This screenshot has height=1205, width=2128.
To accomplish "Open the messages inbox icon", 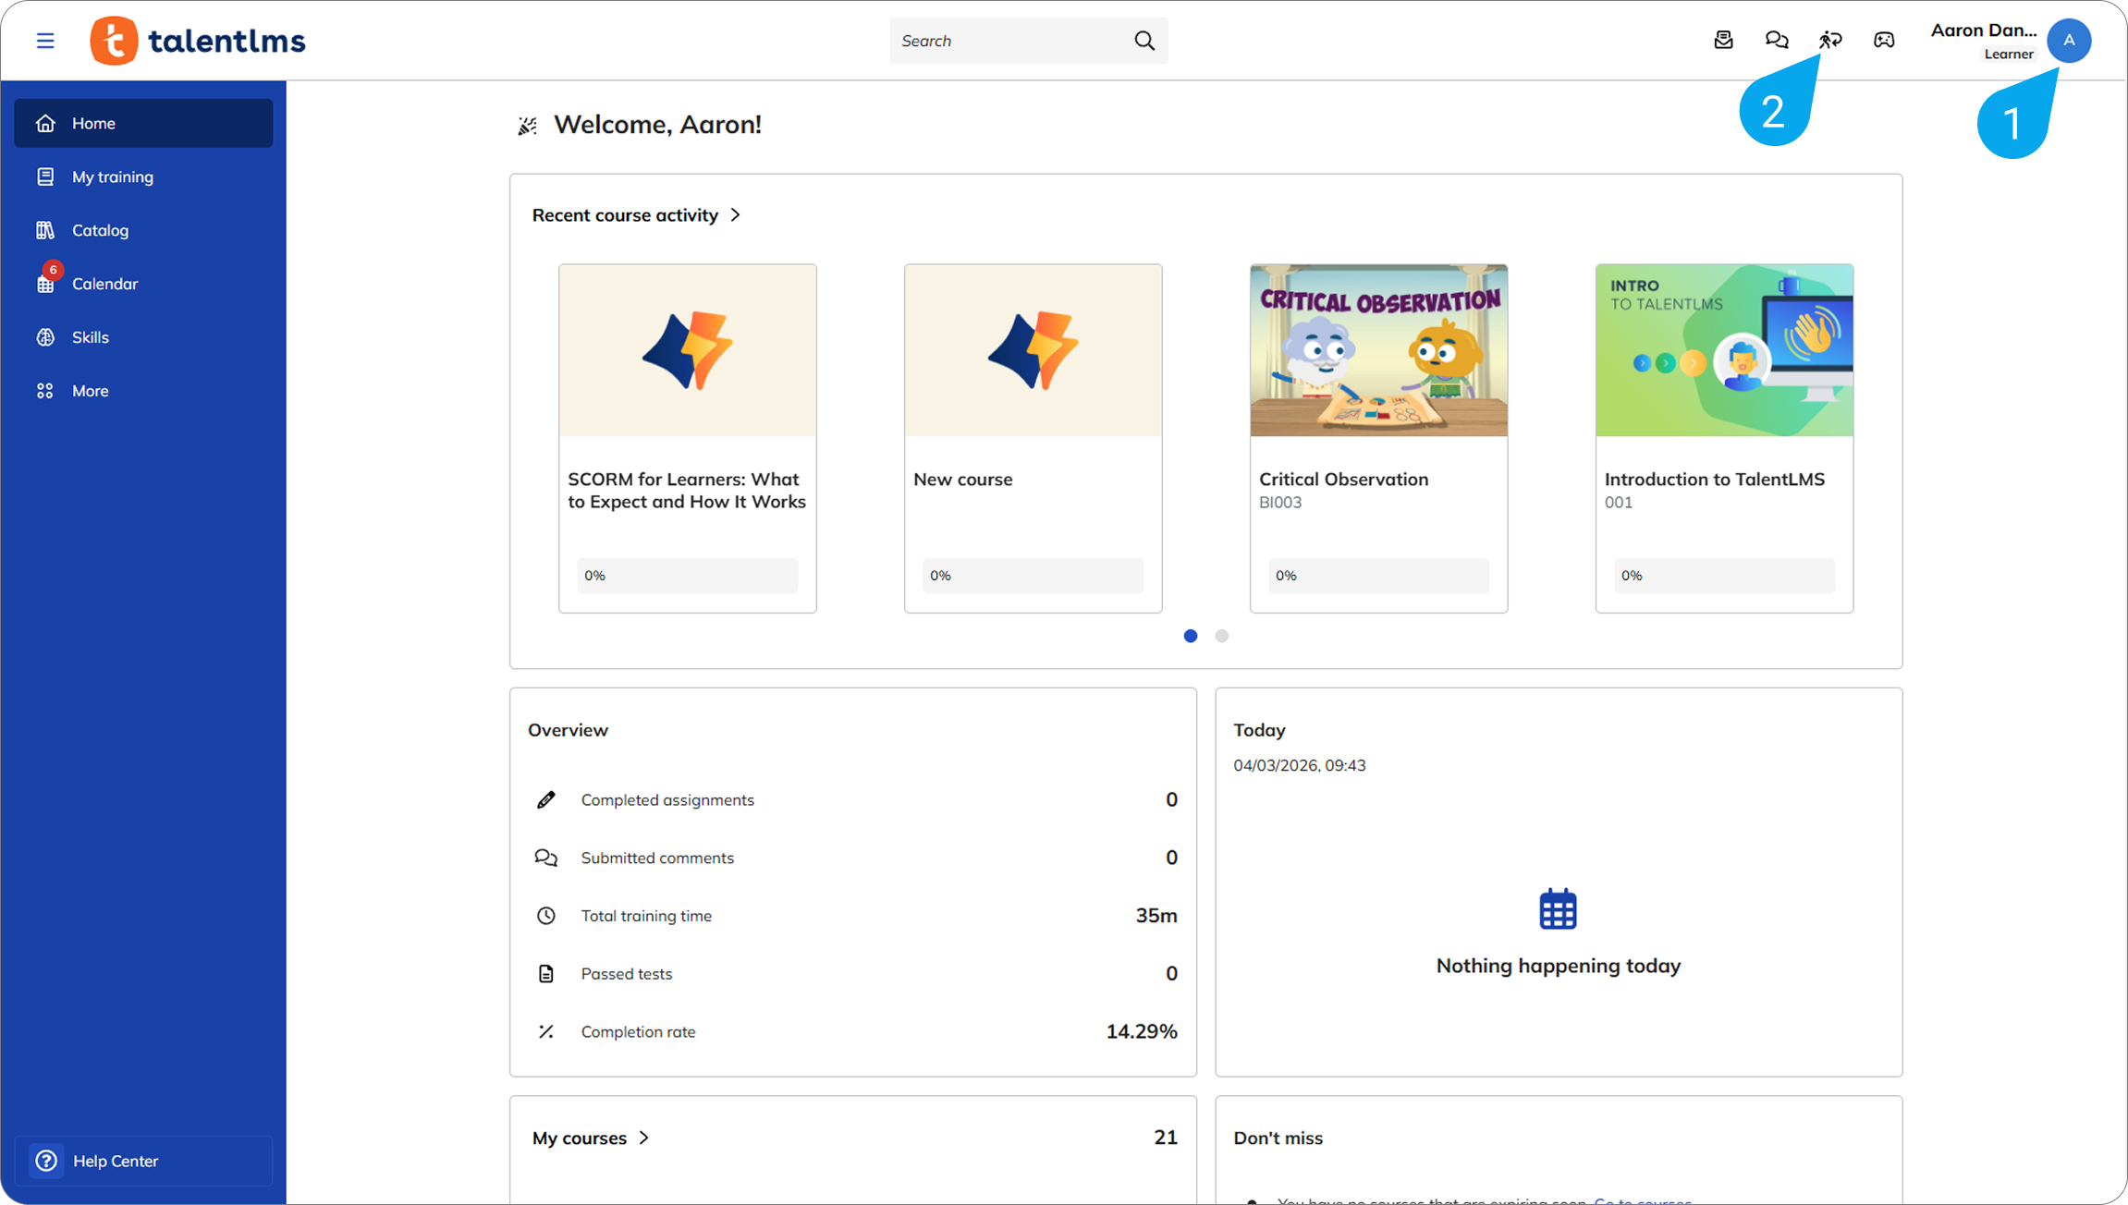I will pyautogui.click(x=1723, y=40).
